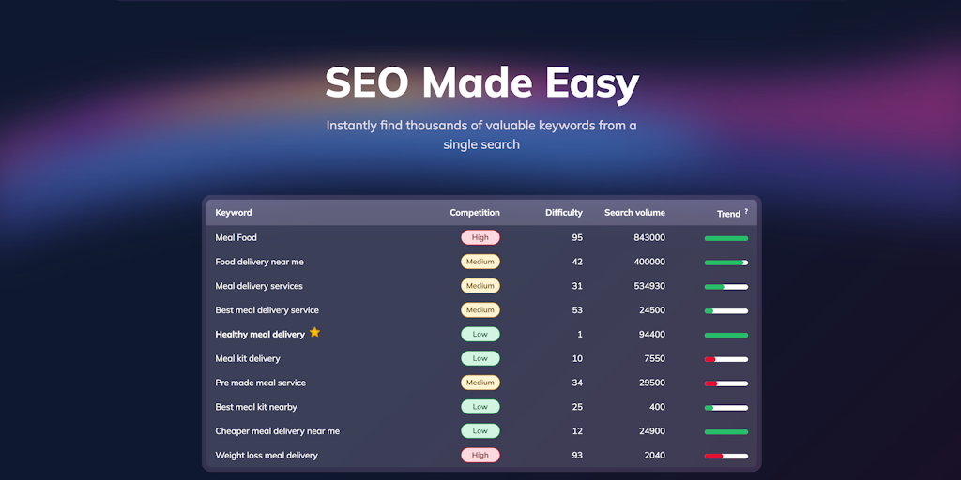Select the Meal kit delivery keyword
961x480 pixels.
248,358
